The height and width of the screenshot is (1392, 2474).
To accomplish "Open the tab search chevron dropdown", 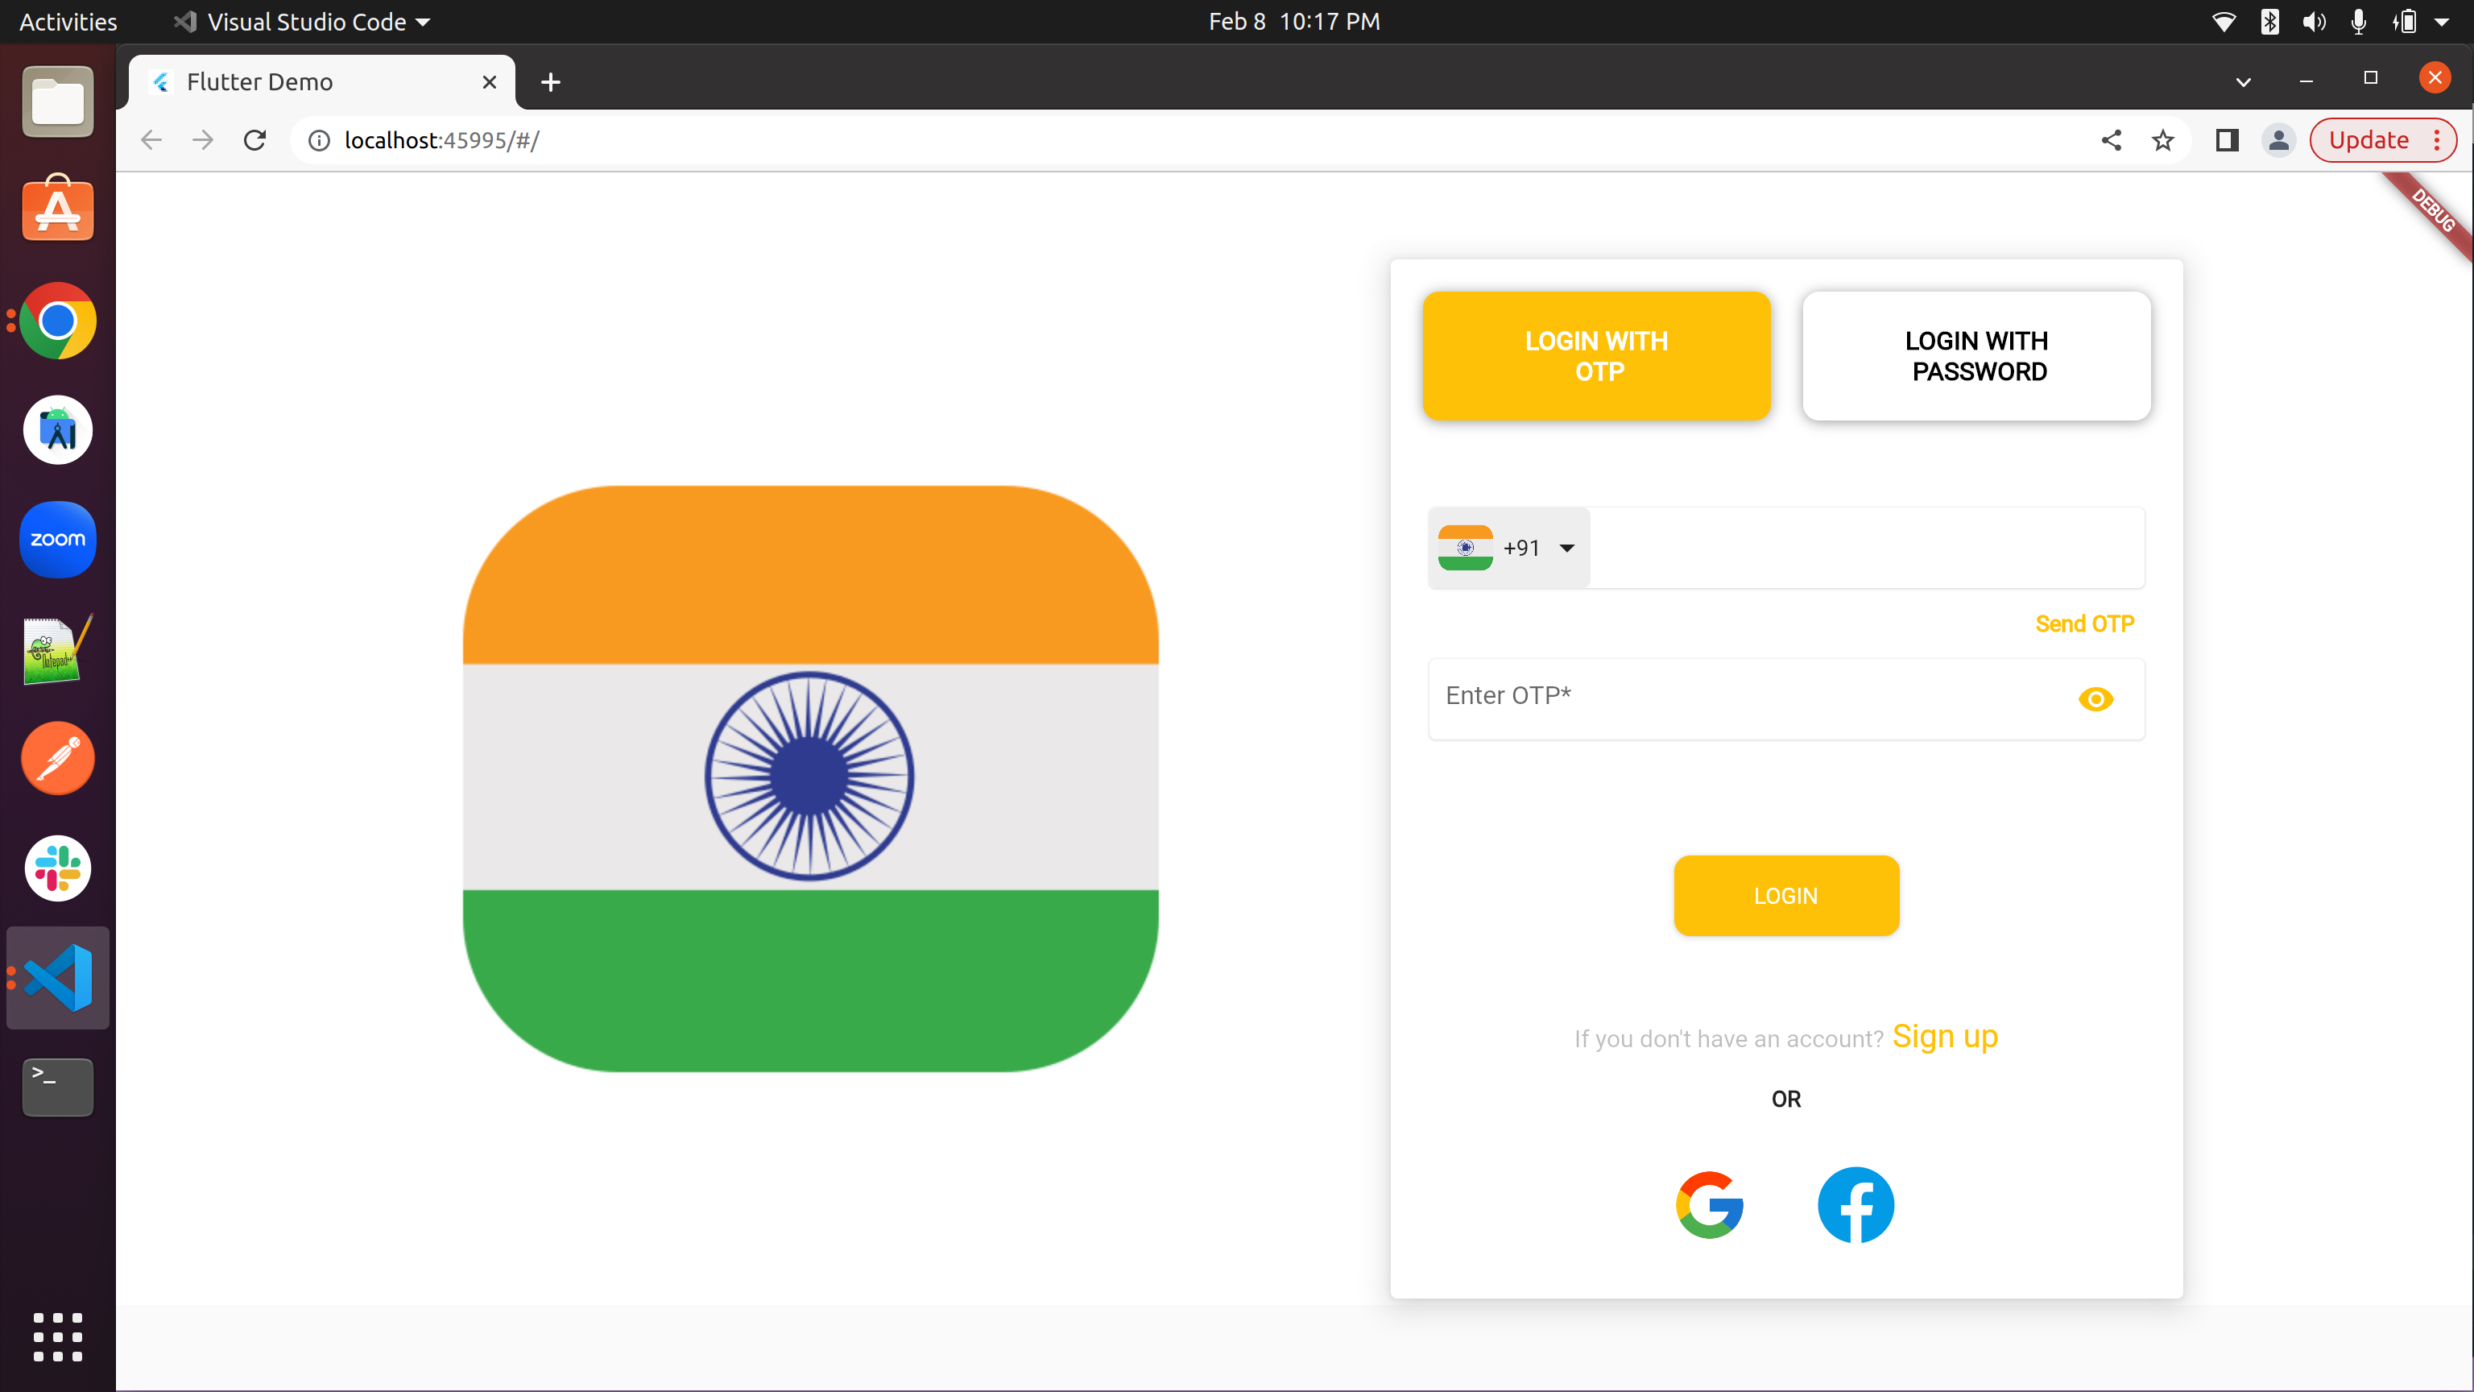I will click(2244, 81).
